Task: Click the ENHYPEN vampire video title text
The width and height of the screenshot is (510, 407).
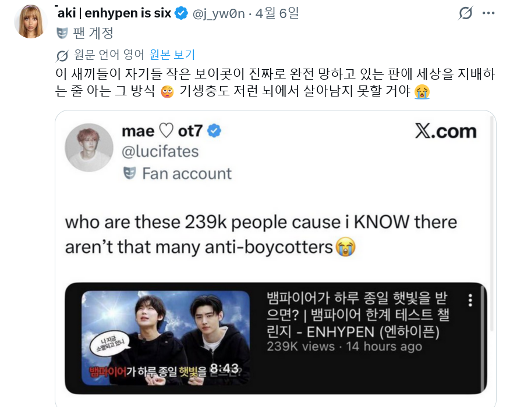Action: pyautogui.click(x=358, y=315)
